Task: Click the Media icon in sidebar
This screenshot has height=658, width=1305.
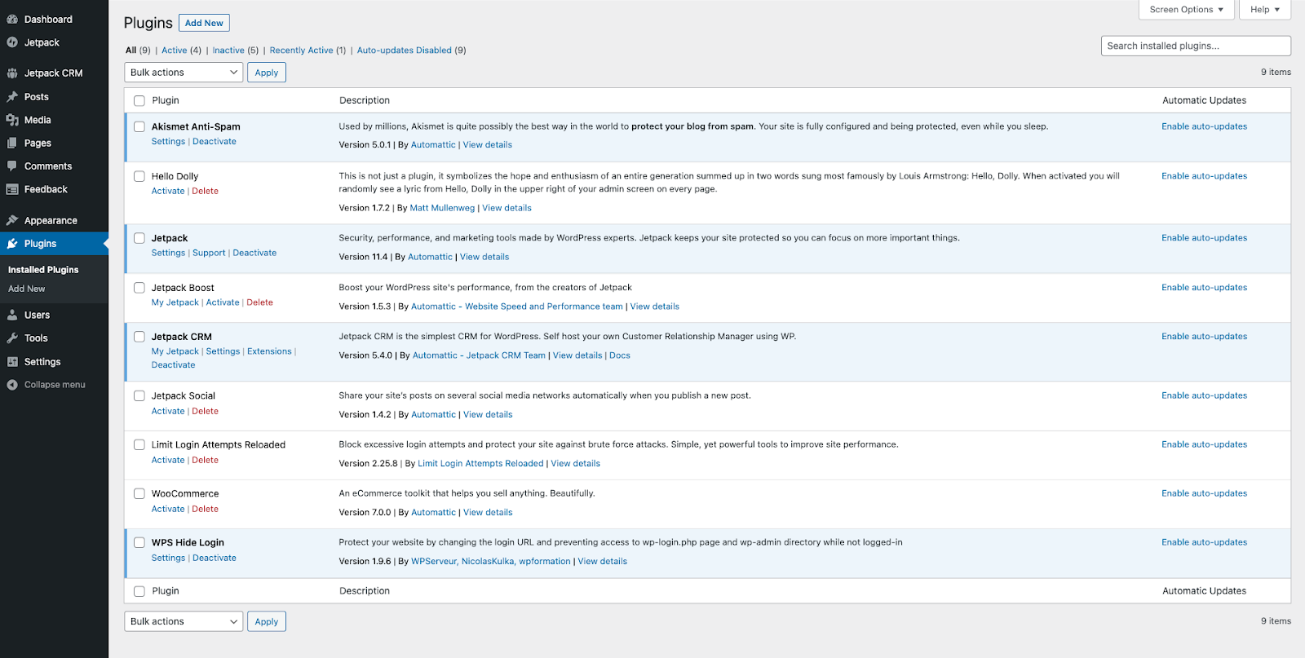Action: 12,120
